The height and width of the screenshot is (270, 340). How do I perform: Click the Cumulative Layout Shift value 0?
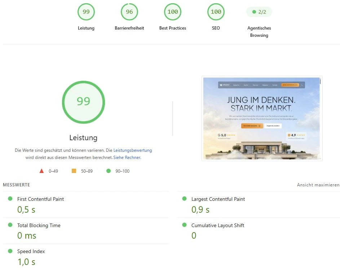(194, 236)
